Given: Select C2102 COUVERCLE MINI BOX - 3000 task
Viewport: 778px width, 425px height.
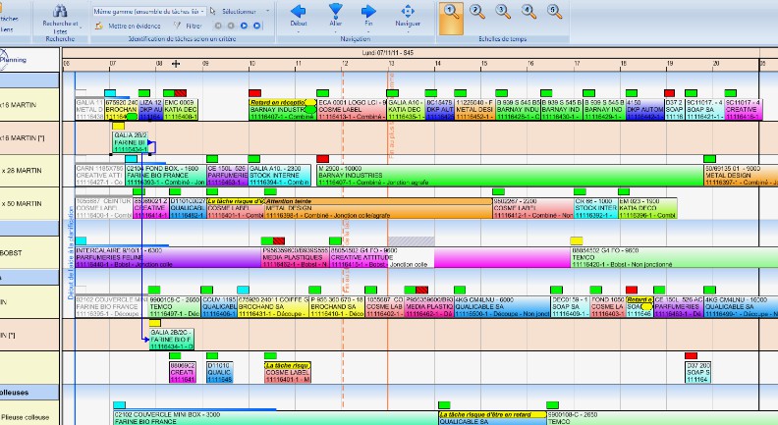Looking at the screenshot, I should click(276, 418).
